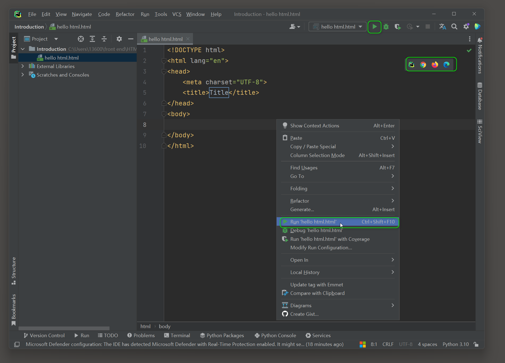Screen dimensions: 505x363
Task: Open page in Chrome browser icon
Action: (x=423, y=65)
